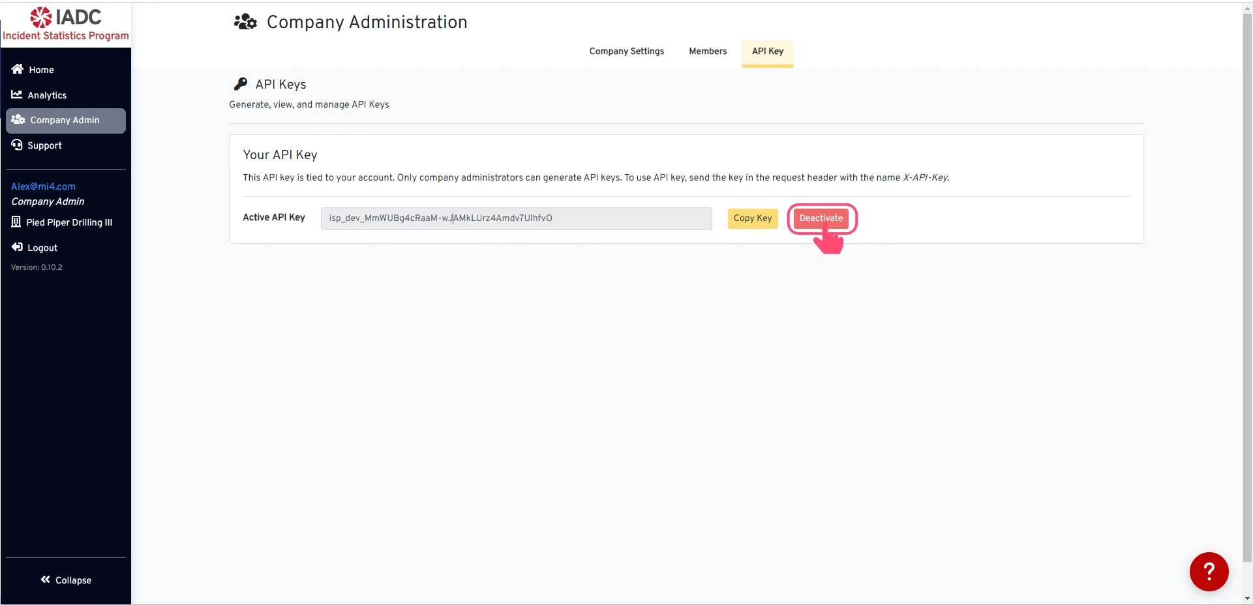The height and width of the screenshot is (605, 1253).
Task: Click the X-API-Key header name text
Action: click(926, 177)
